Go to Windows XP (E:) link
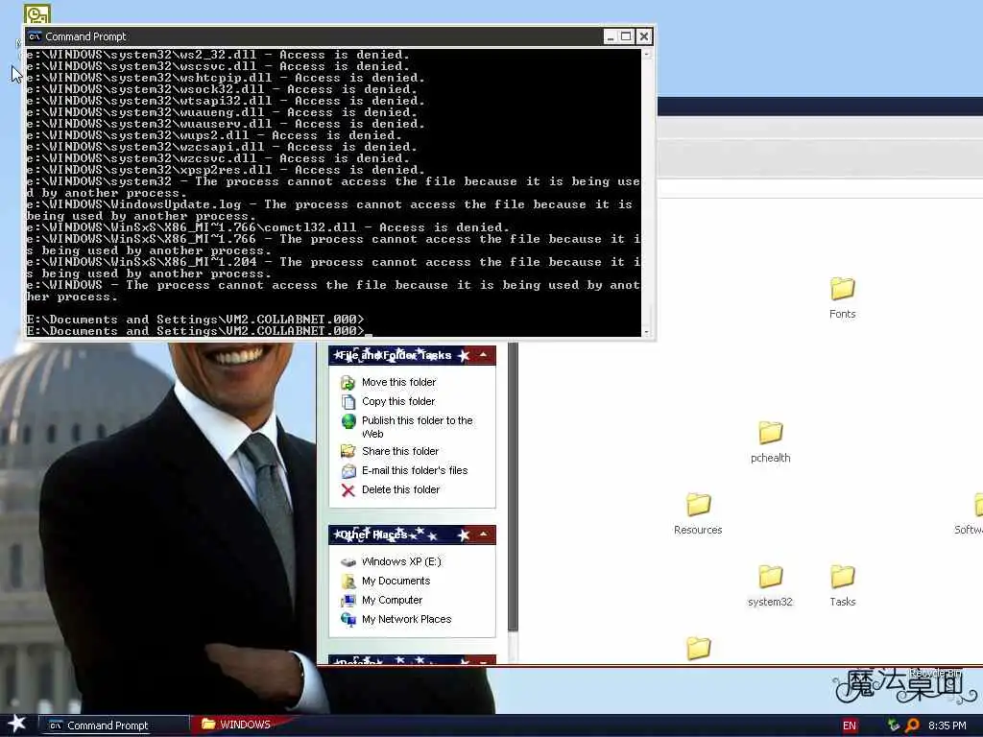983x737 pixels. click(x=401, y=561)
